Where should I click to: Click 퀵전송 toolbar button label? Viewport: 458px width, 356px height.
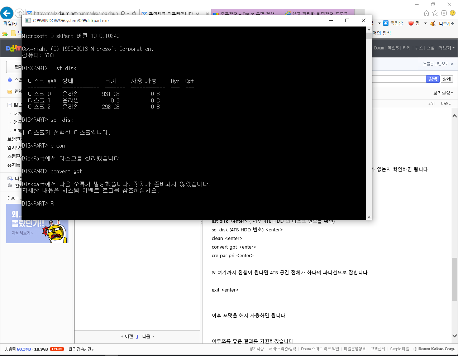pos(397,23)
